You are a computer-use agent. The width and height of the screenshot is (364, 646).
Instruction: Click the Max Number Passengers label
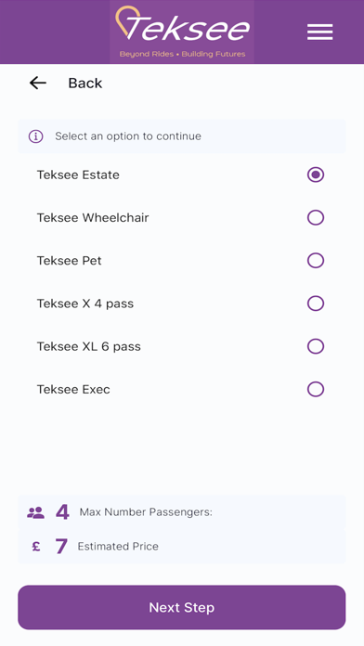pos(146,512)
